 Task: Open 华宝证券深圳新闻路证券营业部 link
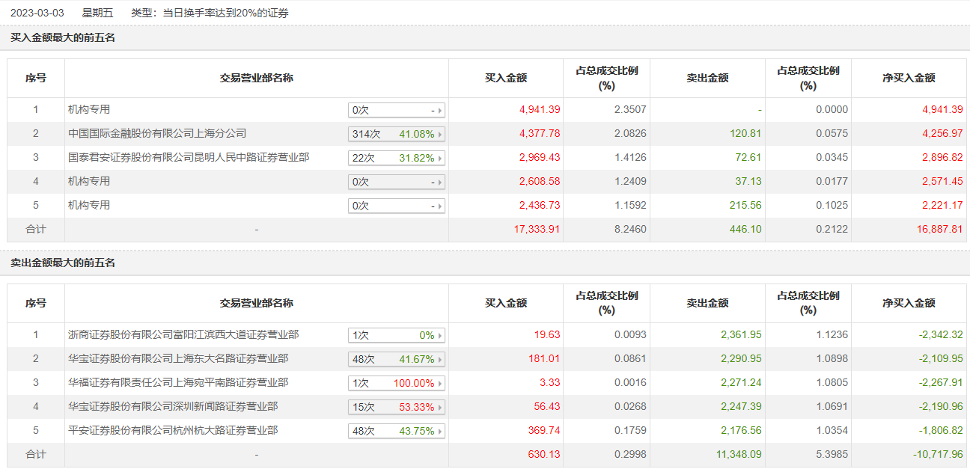point(173,407)
